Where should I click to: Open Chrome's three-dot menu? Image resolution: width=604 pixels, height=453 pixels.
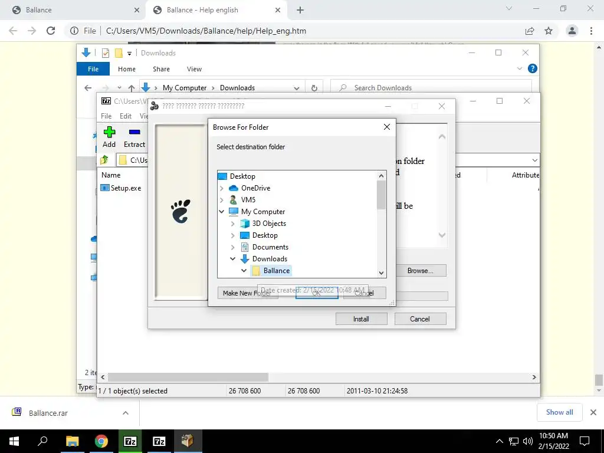coord(591,31)
